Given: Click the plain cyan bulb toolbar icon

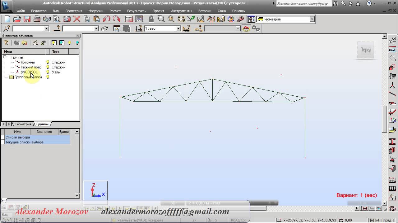Looking at the screenshot, I should [x=77, y=43].
